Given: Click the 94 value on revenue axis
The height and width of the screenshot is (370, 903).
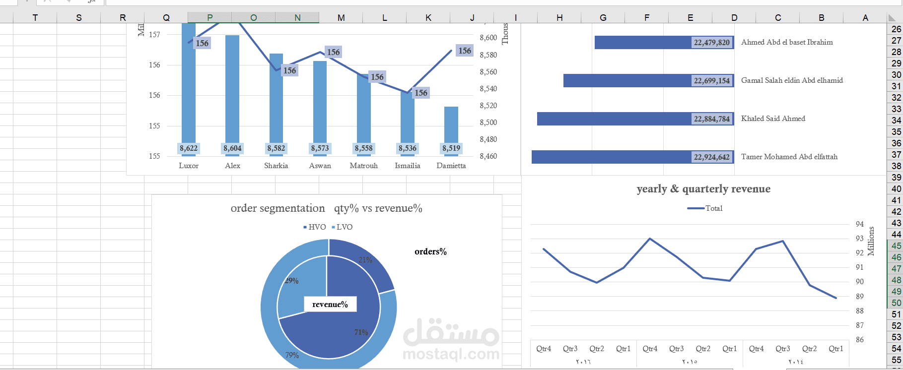Looking at the screenshot, I should [860, 224].
